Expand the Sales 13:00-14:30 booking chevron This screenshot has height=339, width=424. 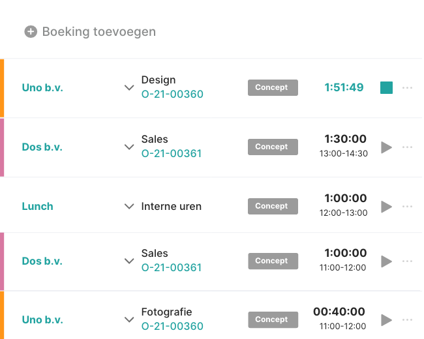tap(129, 147)
